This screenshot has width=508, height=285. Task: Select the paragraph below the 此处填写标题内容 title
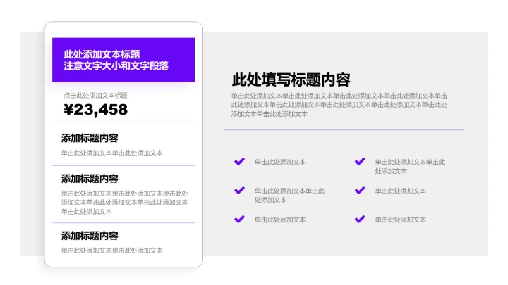(x=339, y=104)
